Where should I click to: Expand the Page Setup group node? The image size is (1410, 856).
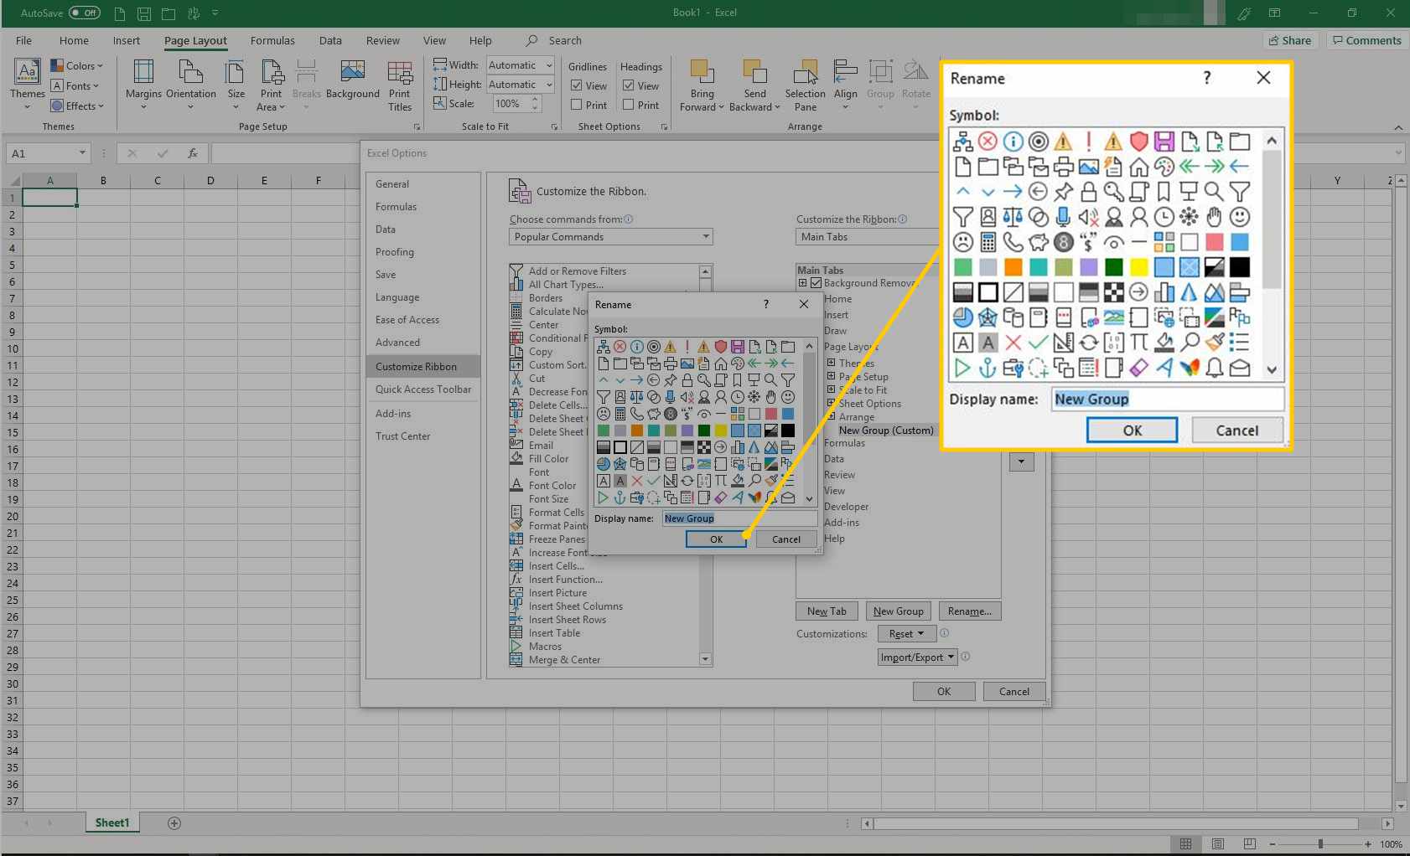click(831, 376)
